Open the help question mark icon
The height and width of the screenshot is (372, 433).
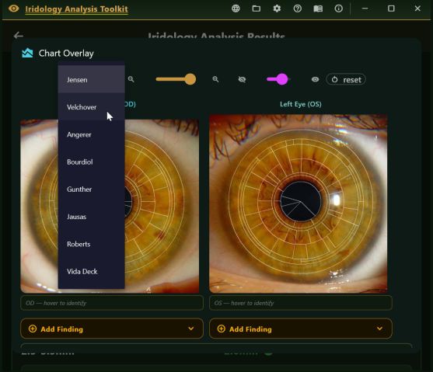pos(298,9)
